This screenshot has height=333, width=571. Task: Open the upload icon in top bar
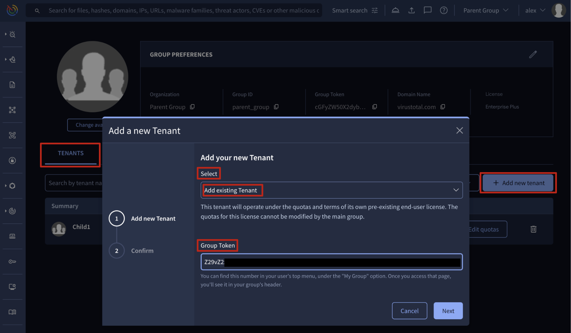pos(411,10)
